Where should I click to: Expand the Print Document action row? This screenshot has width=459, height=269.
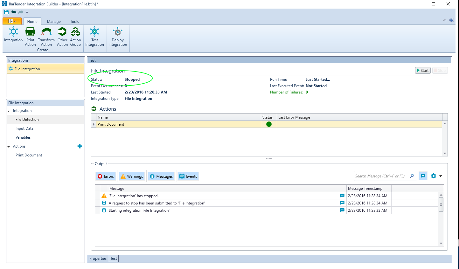(x=94, y=124)
